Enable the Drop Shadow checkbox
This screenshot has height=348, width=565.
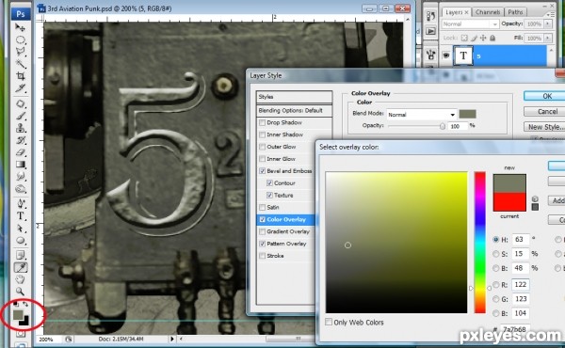pos(263,122)
